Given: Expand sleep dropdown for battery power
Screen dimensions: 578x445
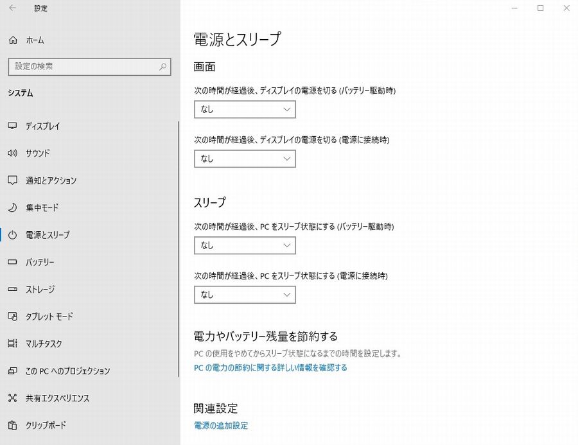Looking at the screenshot, I should point(245,245).
